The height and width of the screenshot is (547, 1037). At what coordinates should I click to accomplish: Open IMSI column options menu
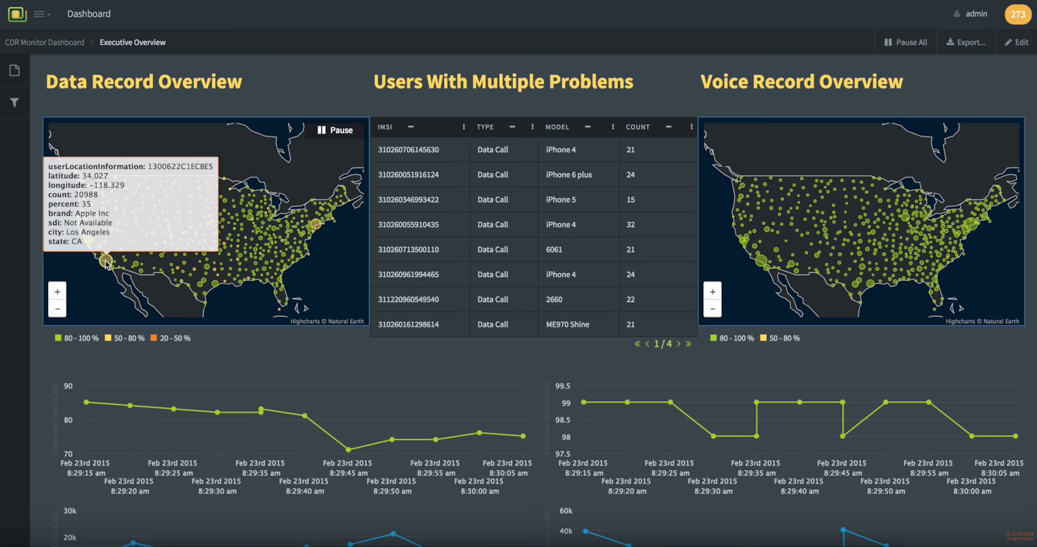tap(463, 127)
